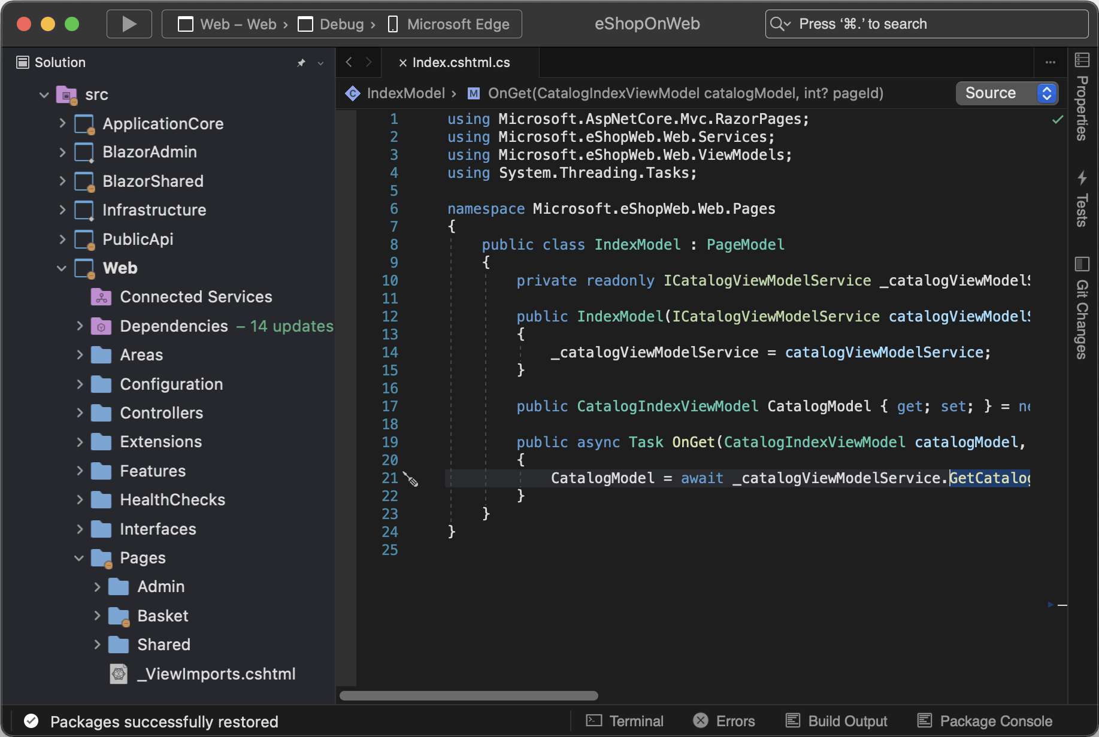Click the search field in the toolbar
The image size is (1099, 737).
[926, 23]
